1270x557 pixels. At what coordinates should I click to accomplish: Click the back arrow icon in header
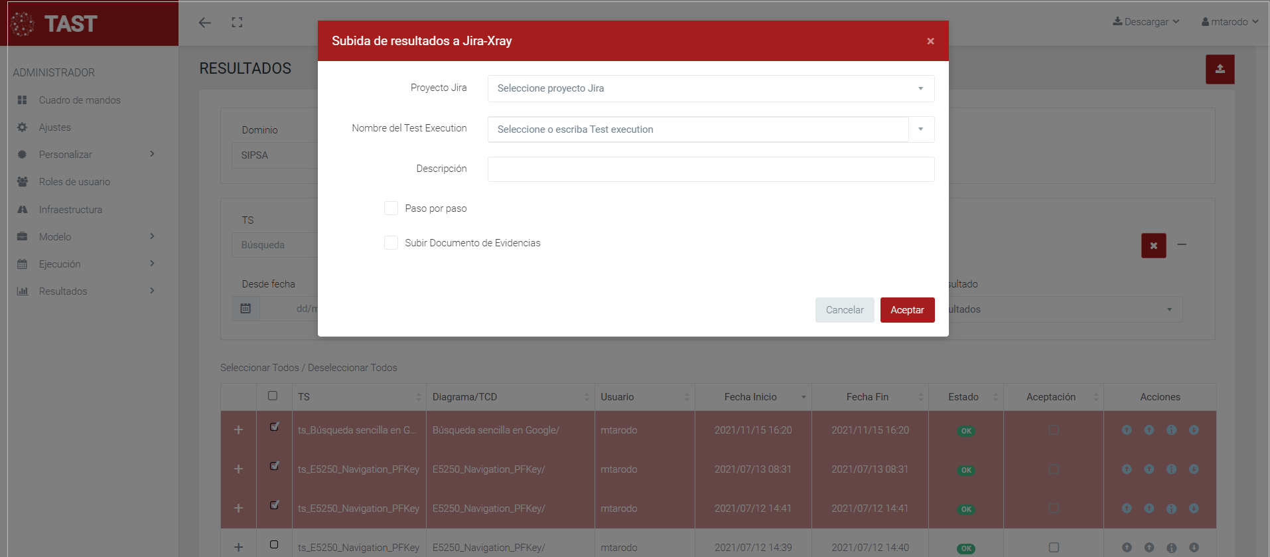click(204, 23)
